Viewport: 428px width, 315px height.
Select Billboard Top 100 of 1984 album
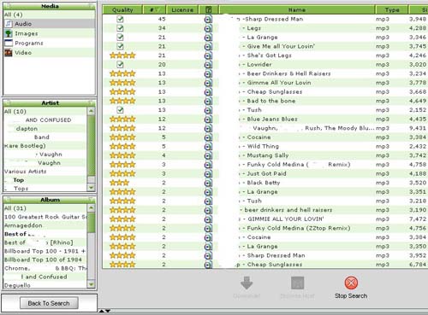pyautogui.click(x=45, y=260)
